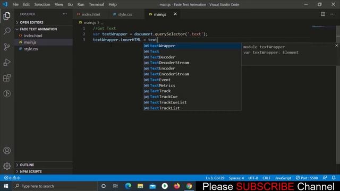340x191 pixels.
Task: Open the Windows Start menu
Action: click(x=6, y=186)
